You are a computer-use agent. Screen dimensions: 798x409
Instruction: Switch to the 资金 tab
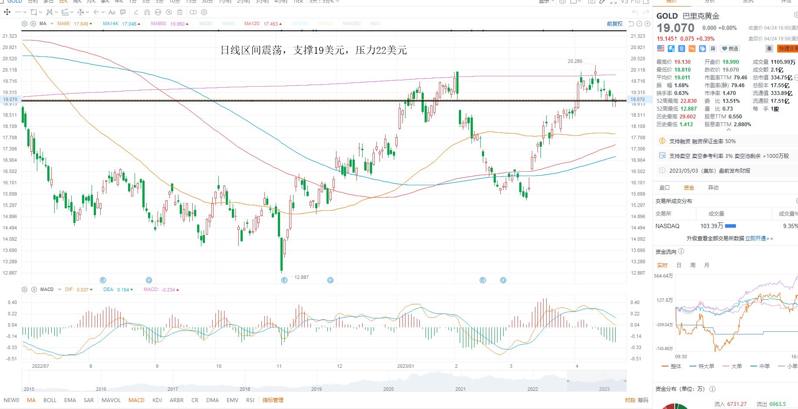(x=689, y=187)
